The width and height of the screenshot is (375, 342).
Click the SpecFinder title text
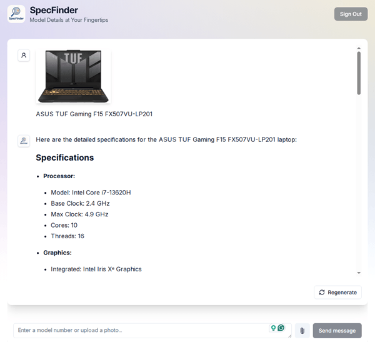54,10
